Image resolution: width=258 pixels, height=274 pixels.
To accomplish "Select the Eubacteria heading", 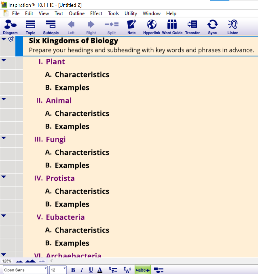I will pyautogui.click(x=65, y=217).
